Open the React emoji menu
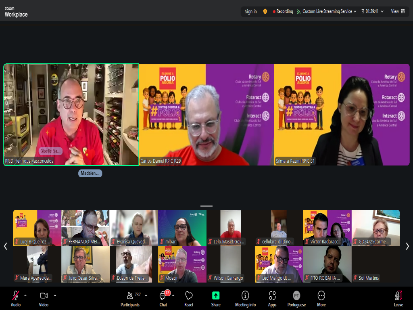 coord(189,296)
